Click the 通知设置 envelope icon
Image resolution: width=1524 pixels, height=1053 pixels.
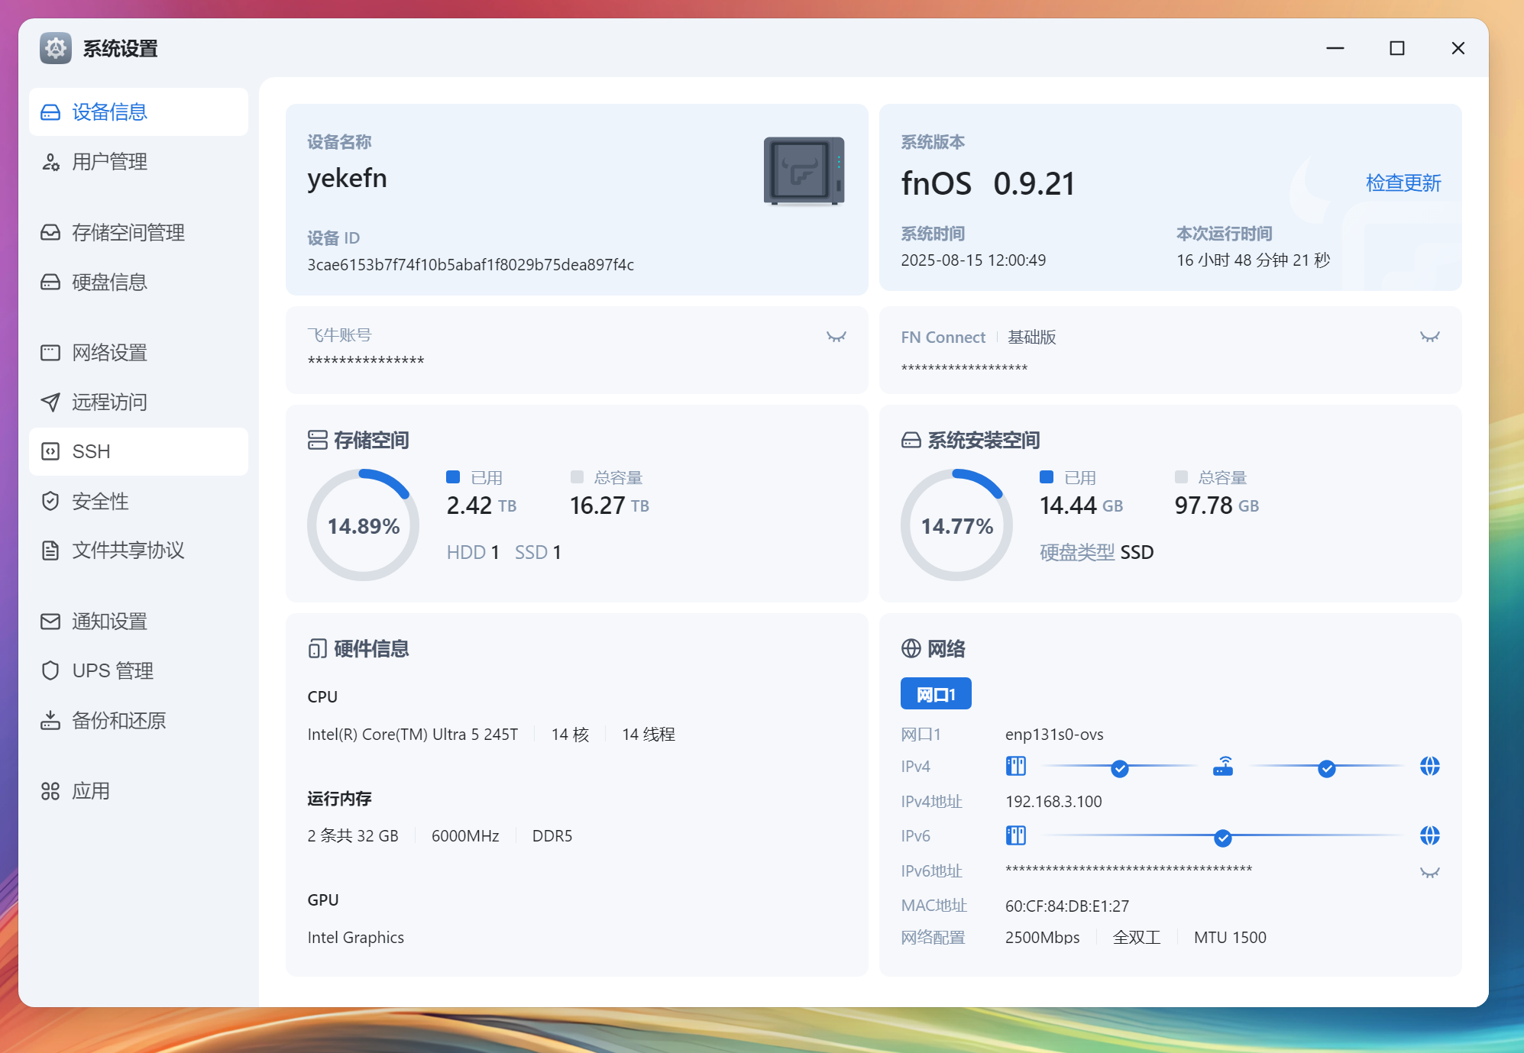click(x=50, y=621)
